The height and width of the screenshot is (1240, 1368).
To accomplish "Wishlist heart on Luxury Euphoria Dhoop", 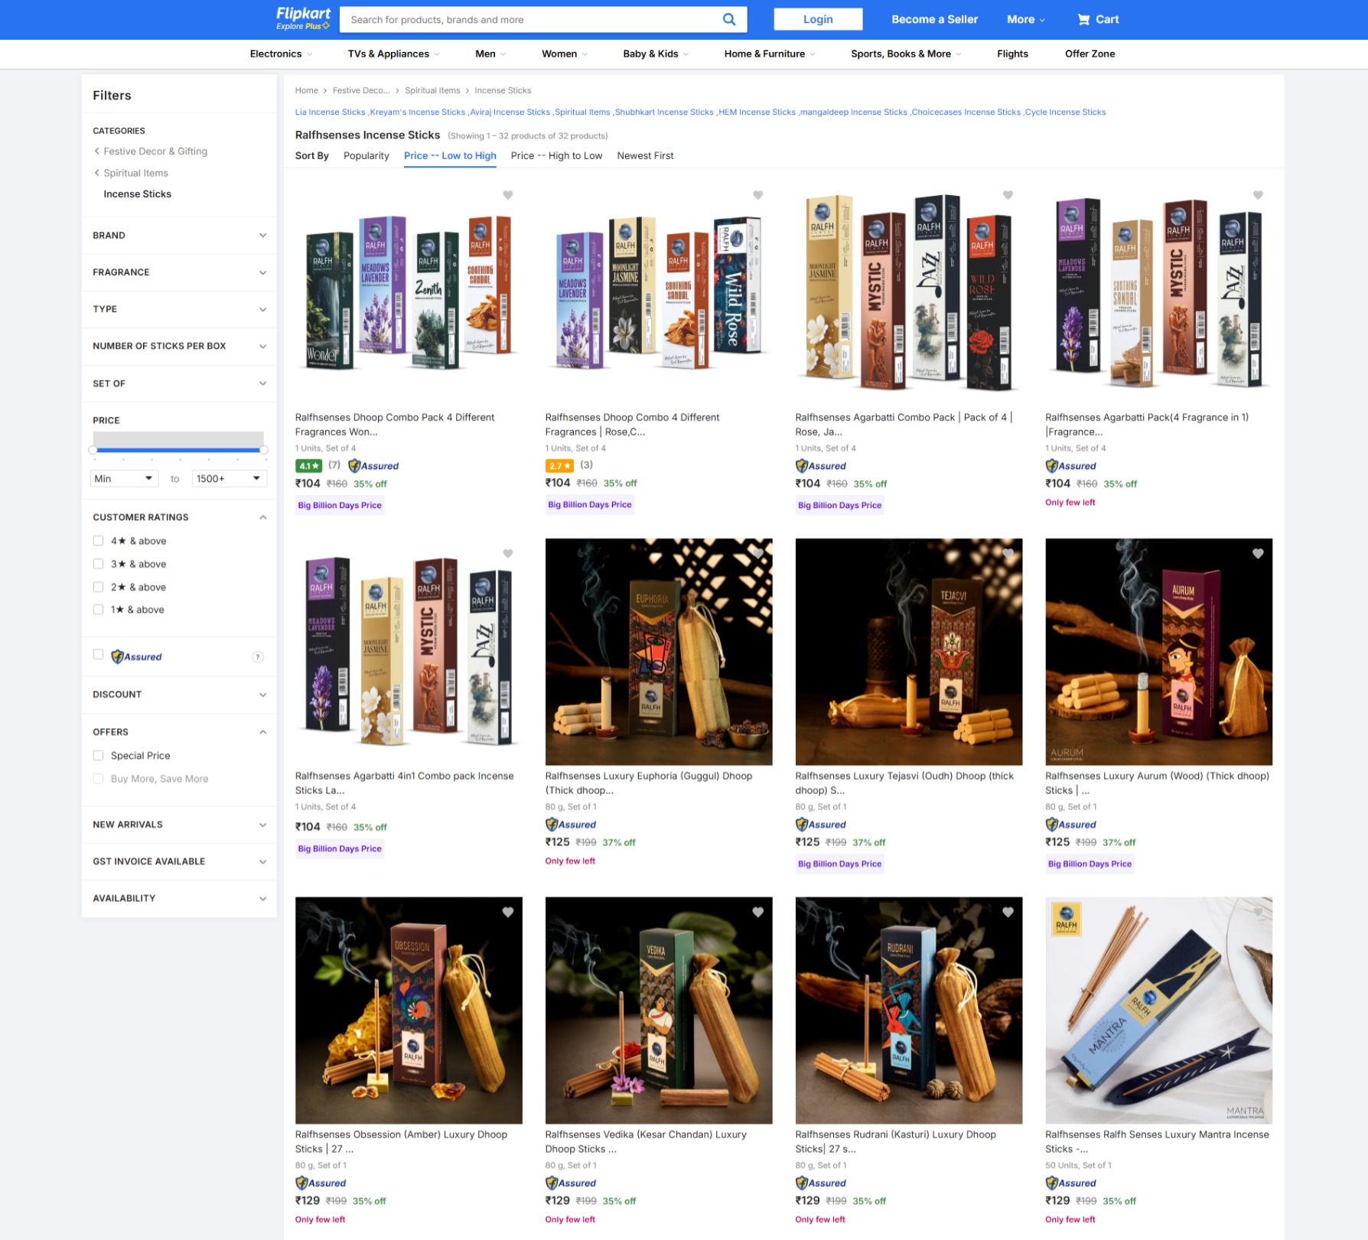I will tap(758, 554).
